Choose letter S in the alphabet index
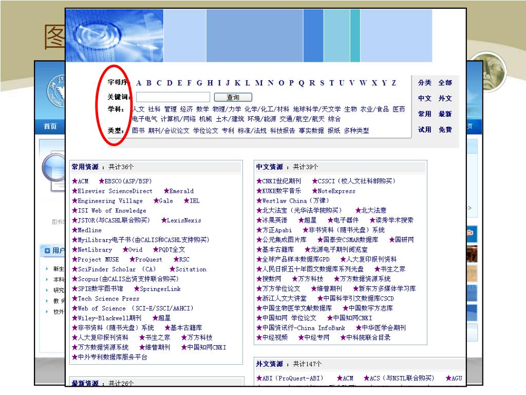The height and width of the screenshot is (395, 526). [x=322, y=83]
